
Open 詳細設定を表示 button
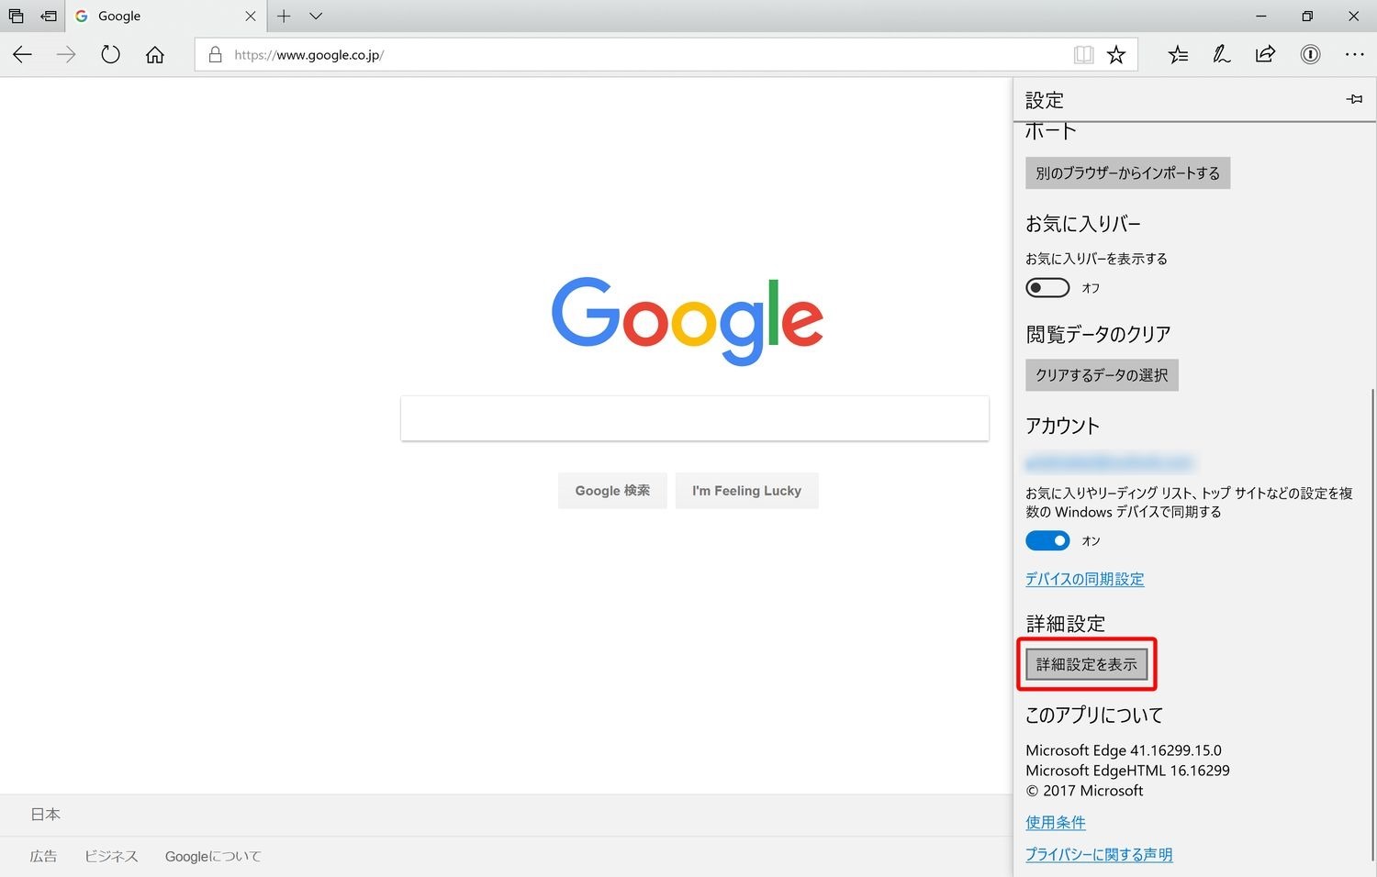1087,664
